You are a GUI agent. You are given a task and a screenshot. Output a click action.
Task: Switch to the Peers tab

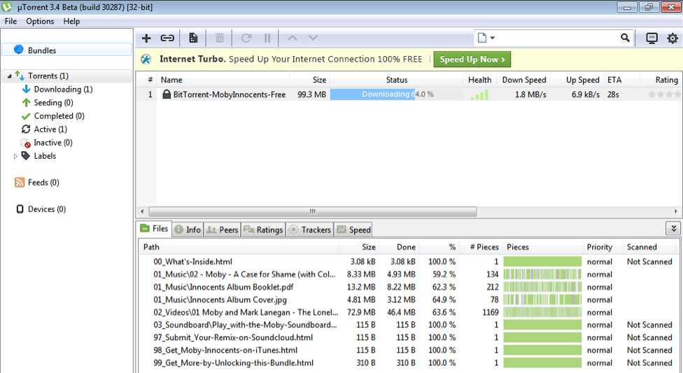click(x=223, y=230)
